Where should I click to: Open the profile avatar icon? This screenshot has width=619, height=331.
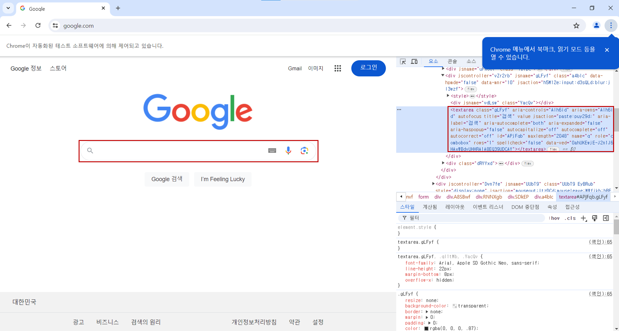coord(596,26)
